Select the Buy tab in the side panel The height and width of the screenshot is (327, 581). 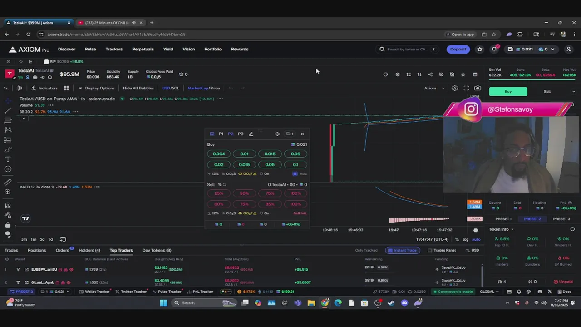pyautogui.click(x=508, y=92)
